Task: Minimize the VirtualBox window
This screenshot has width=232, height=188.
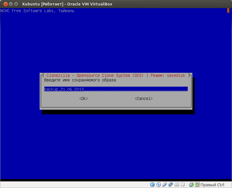Action: (x=11, y=4)
